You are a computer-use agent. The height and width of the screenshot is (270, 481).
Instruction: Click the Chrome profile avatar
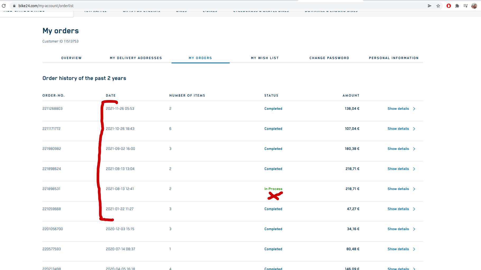474,6
